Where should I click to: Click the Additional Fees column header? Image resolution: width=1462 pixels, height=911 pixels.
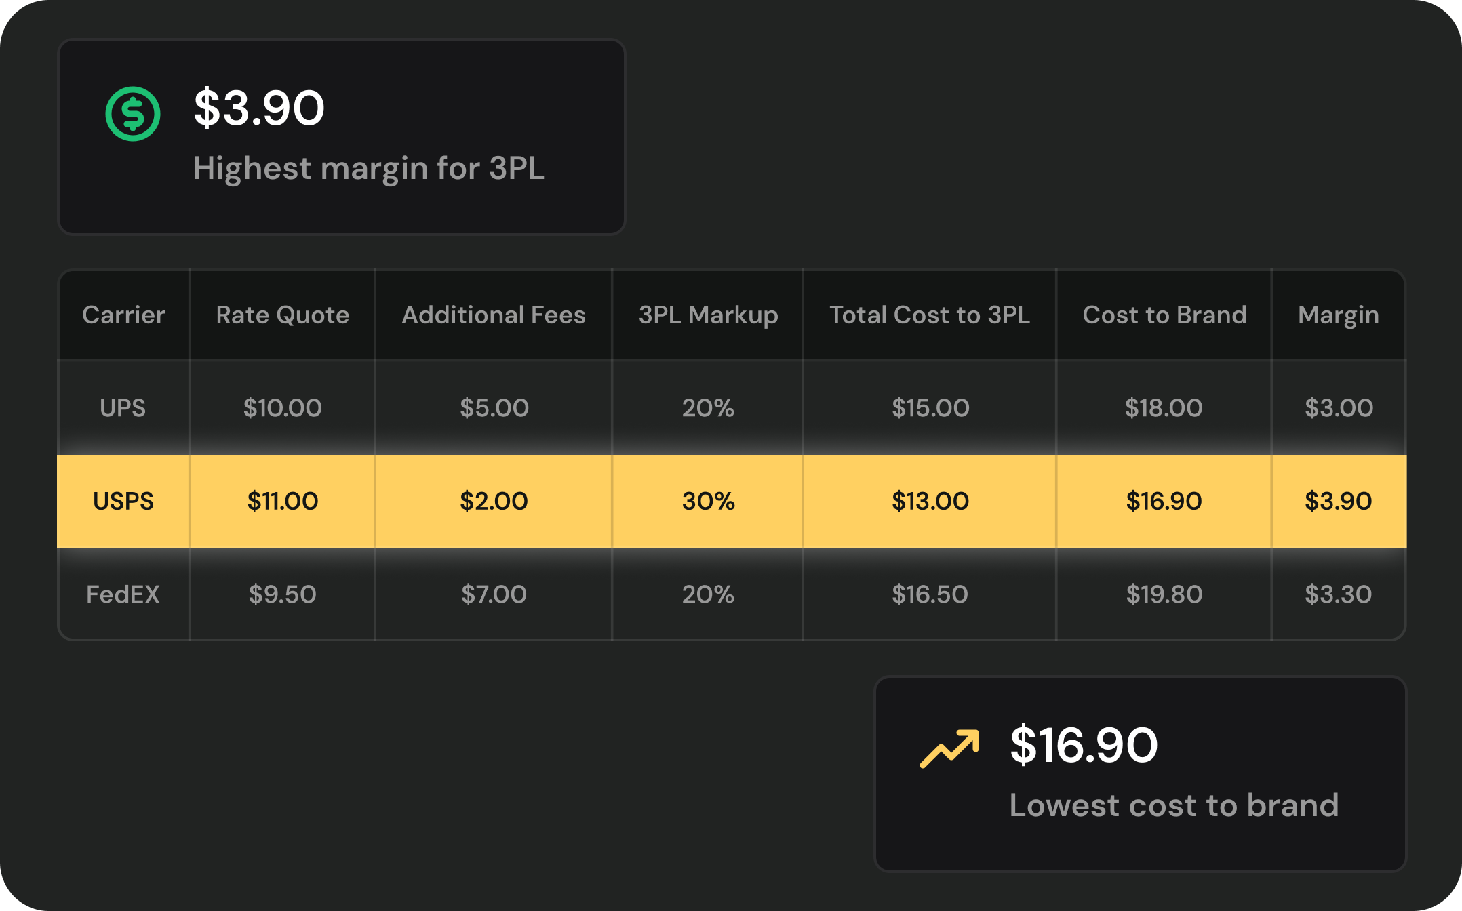tap(494, 315)
